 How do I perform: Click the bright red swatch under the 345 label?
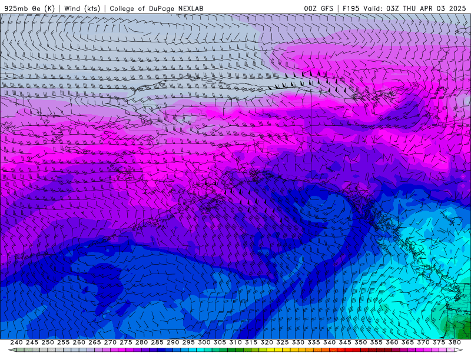[349, 350]
